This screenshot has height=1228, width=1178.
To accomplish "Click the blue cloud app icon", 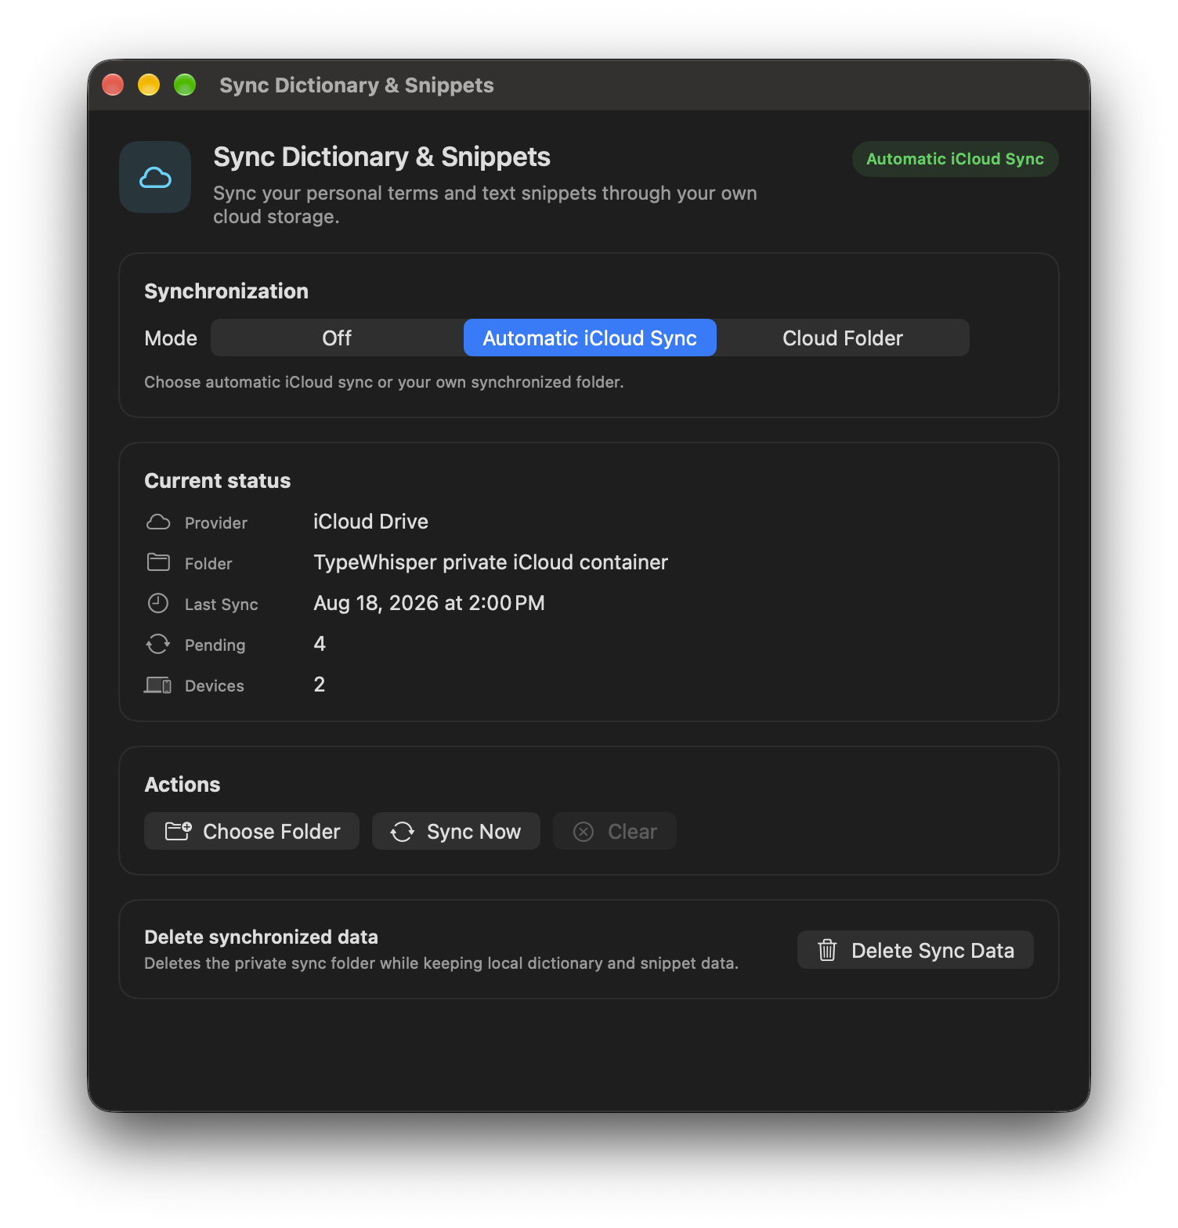I will coord(155,177).
